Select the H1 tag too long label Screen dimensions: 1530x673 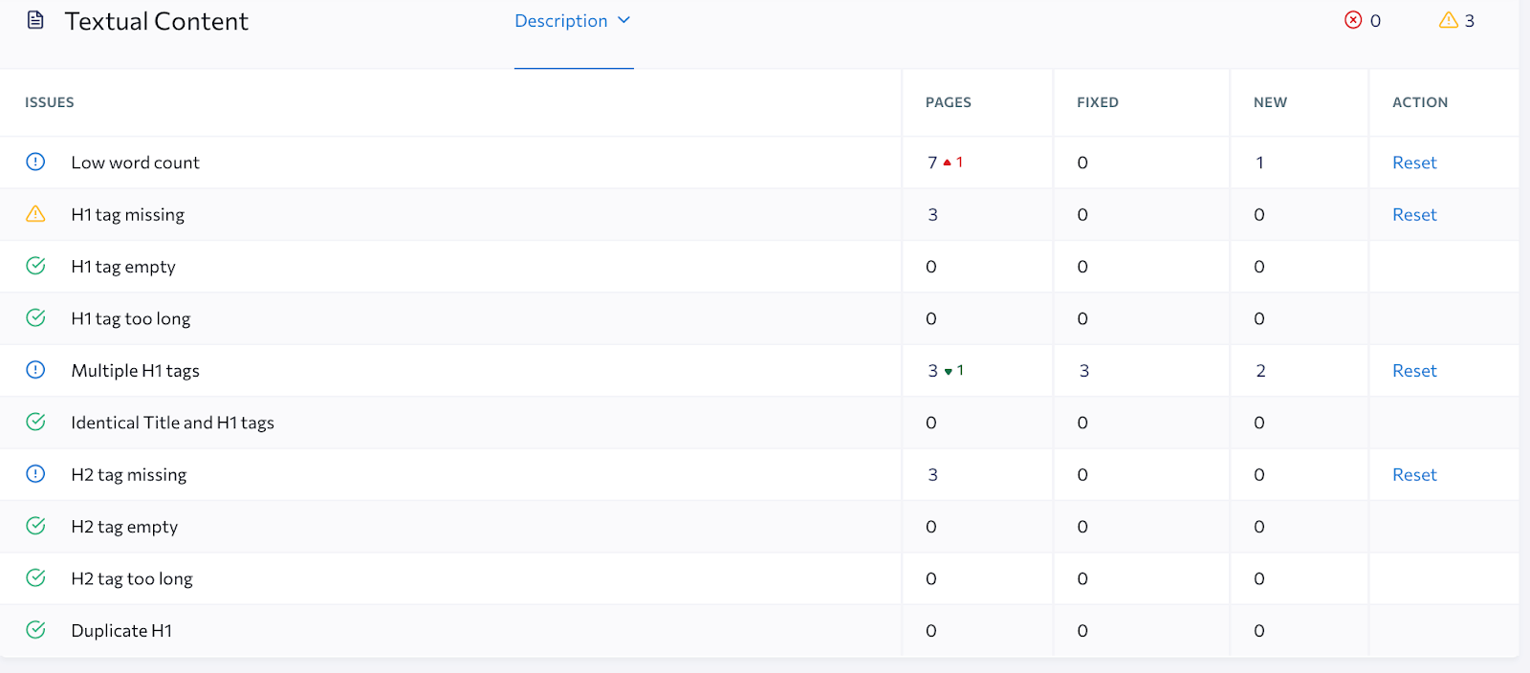[x=131, y=318]
